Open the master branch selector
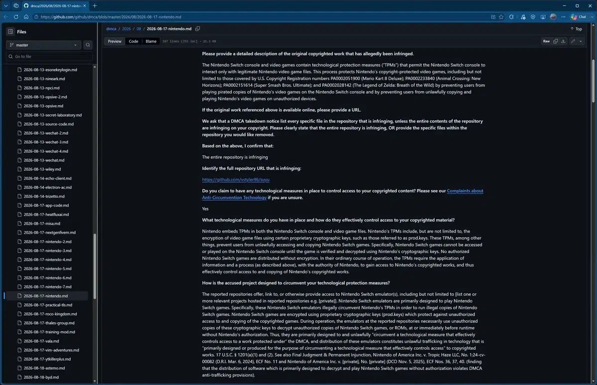The image size is (597, 385). pyautogui.click(x=43, y=45)
